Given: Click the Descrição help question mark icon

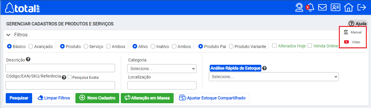Looking at the screenshot, I should [28, 59].
